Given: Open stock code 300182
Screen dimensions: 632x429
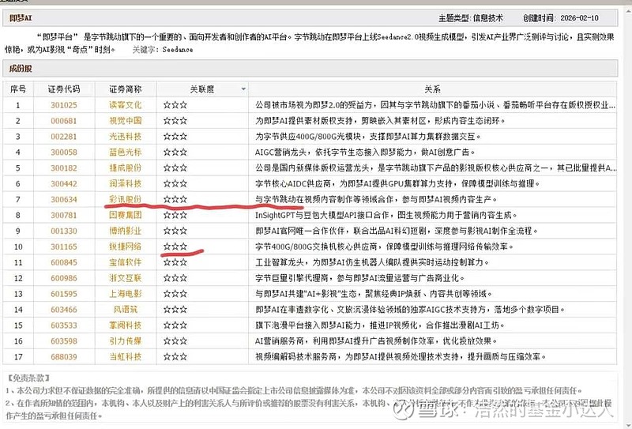Looking at the screenshot, I should (x=64, y=168).
